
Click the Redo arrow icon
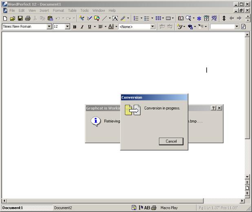pyautogui.click(x=69, y=18)
